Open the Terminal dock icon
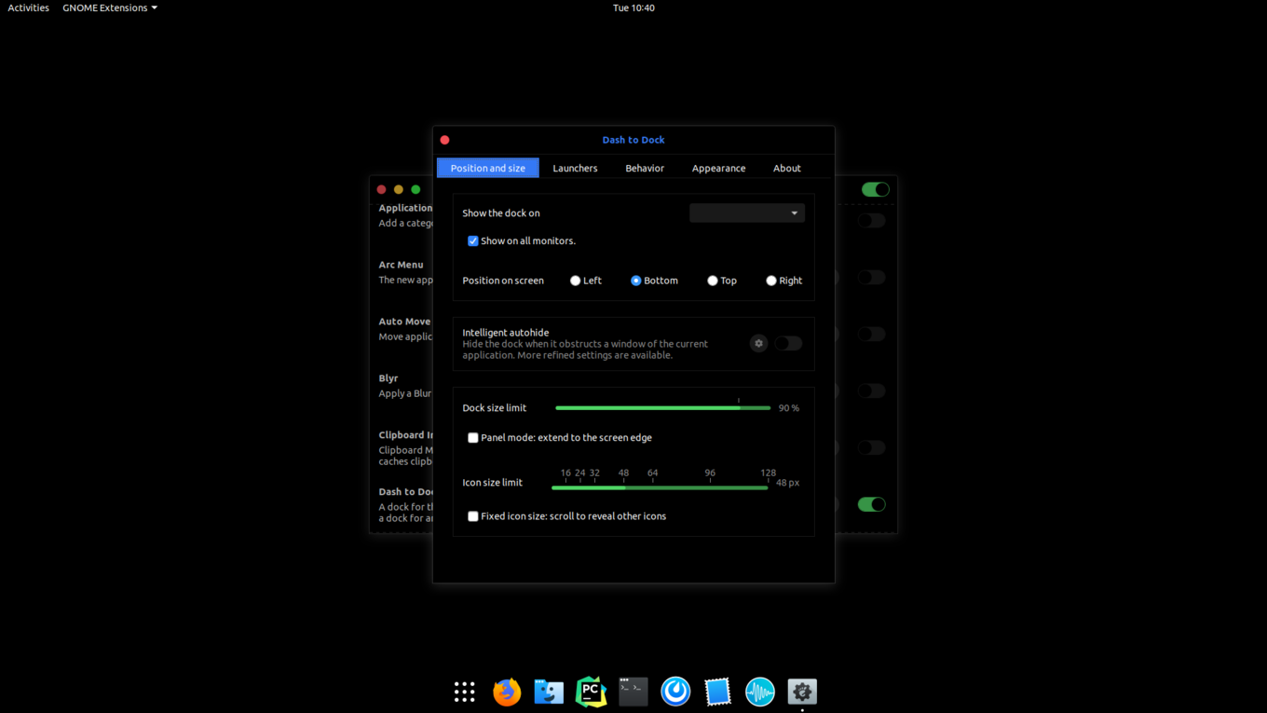This screenshot has height=713, width=1267. coord(633,692)
